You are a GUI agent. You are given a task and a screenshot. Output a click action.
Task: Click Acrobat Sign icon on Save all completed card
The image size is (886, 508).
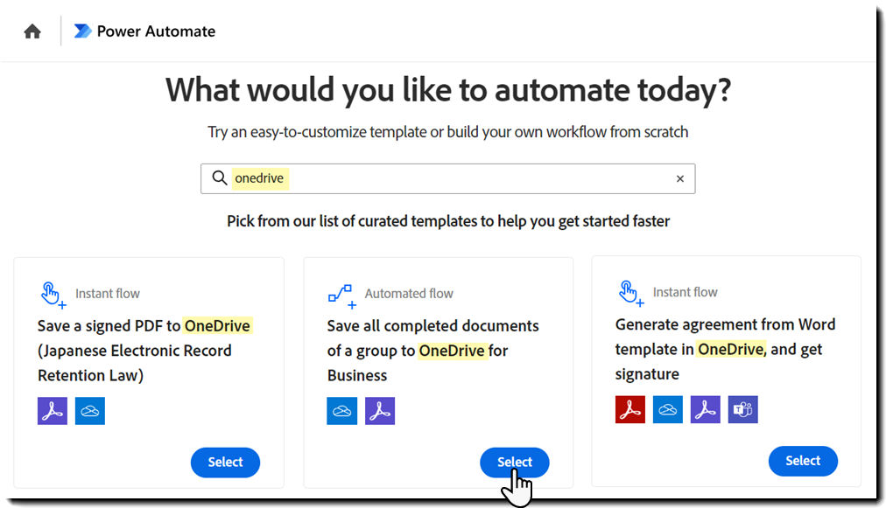pyautogui.click(x=380, y=410)
